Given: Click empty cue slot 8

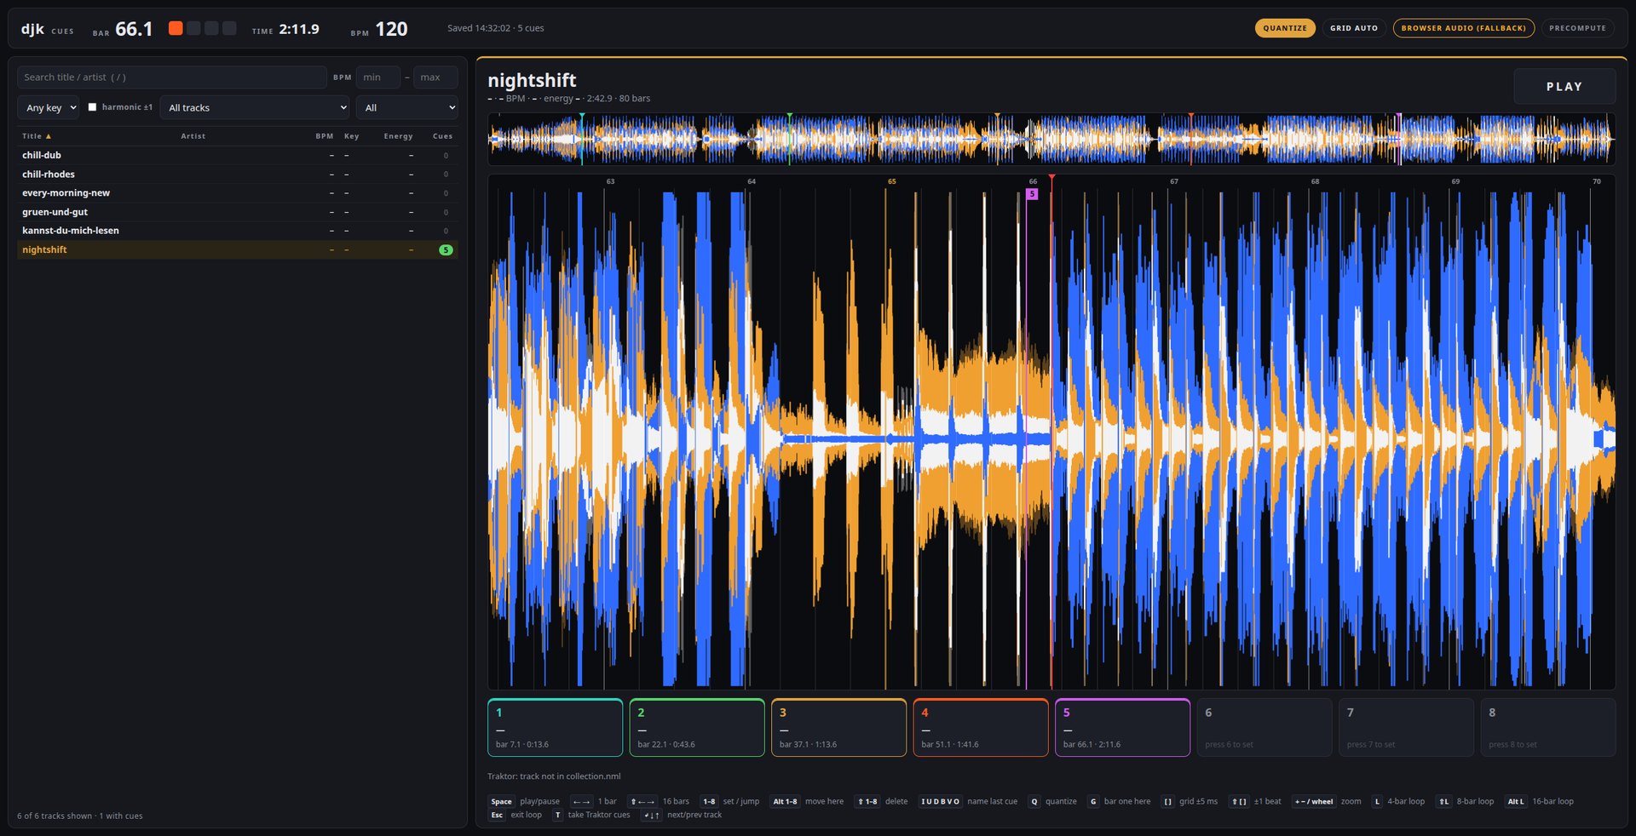Looking at the screenshot, I should coord(1548,728).
